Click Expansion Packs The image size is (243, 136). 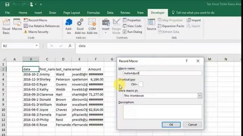point(171,26)
